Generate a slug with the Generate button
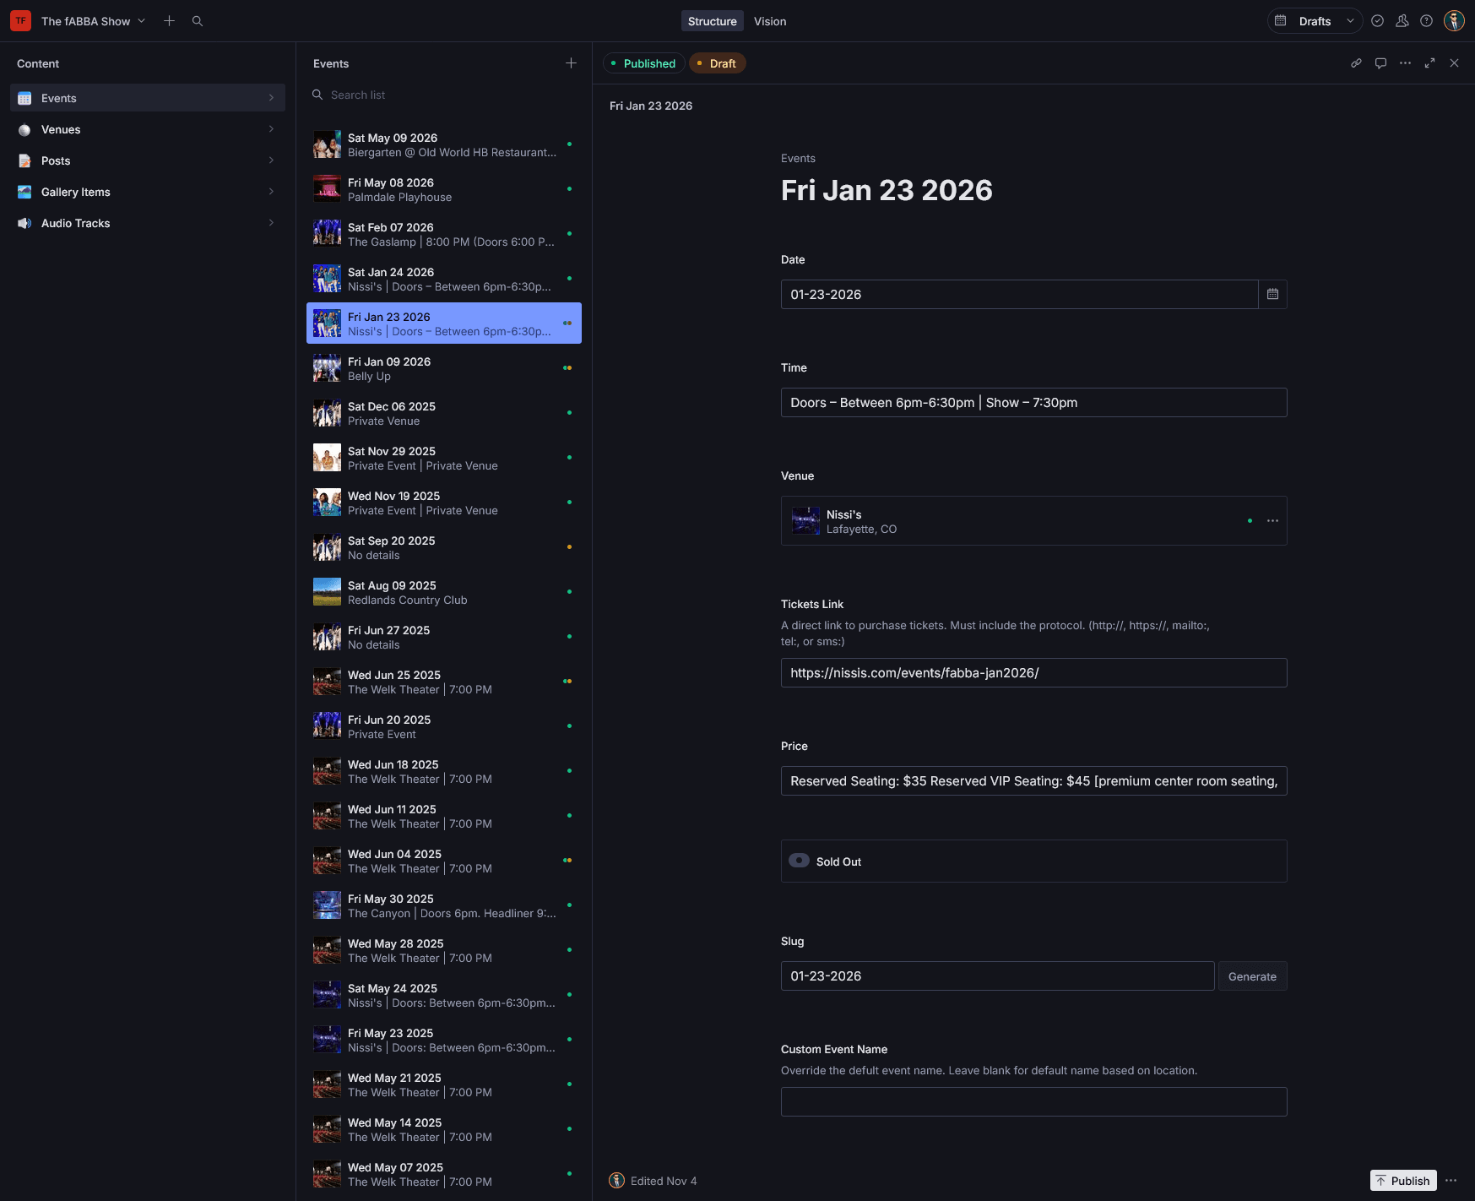Viewport: 1475px width, 1201px height. (1252, 976)
